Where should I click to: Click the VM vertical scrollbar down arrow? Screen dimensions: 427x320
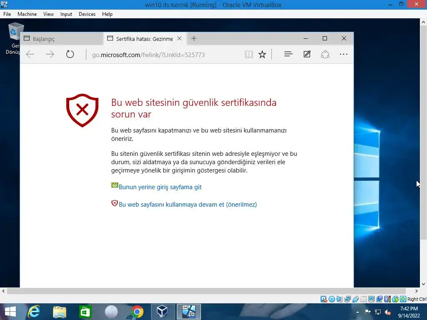[x=424, y=284]
